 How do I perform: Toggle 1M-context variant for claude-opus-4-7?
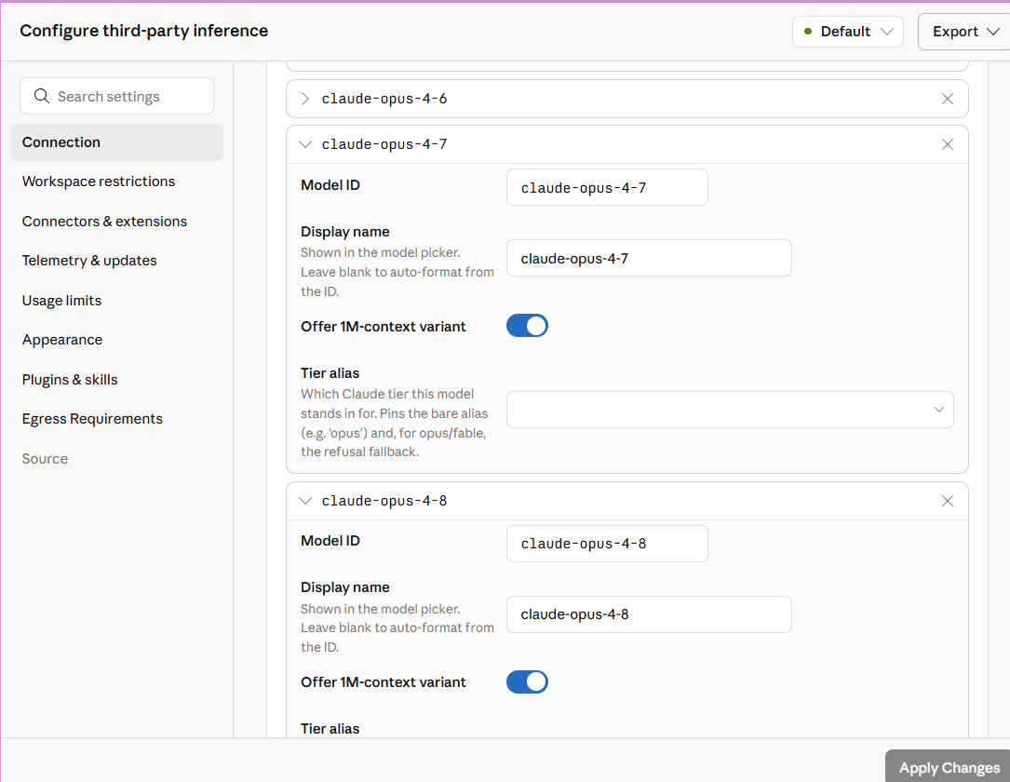pyautogui.click(x=527, y=326)
